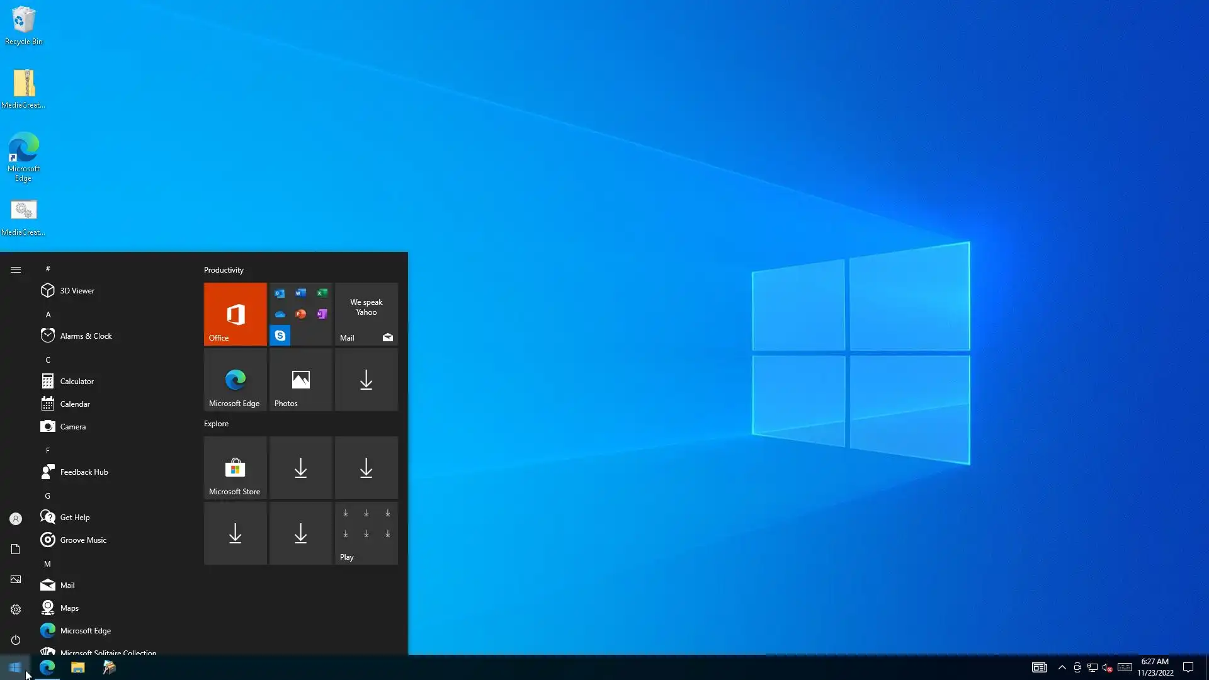Click the Skype icon in tile group
The height and width of the screenshot is (680, 1209).
point(280,336)
